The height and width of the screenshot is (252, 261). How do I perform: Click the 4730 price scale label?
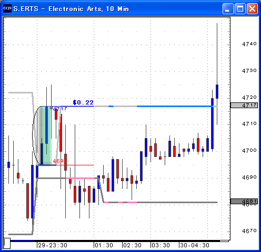(x=249, y=71)
